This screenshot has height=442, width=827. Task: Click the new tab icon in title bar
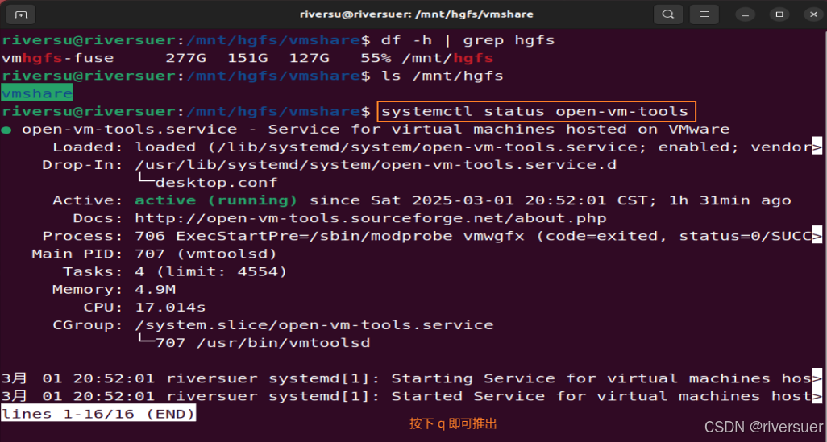pos(20,14)
